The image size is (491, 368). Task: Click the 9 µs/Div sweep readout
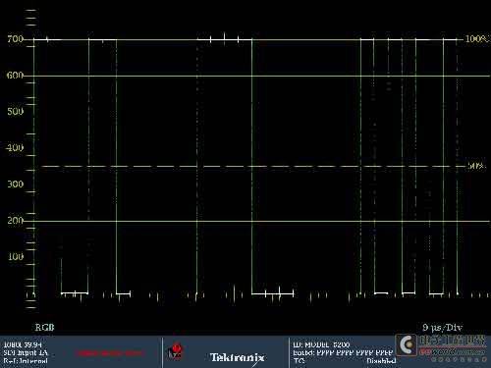point(442,328)
